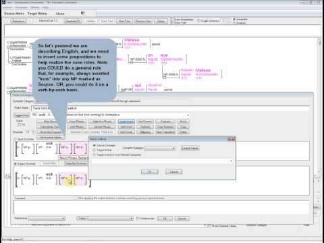Image resolution: width=324 pixels, height=243 pixels.
Task: Click the highlighted Insert Word button
Action: (x=126, y=122)
